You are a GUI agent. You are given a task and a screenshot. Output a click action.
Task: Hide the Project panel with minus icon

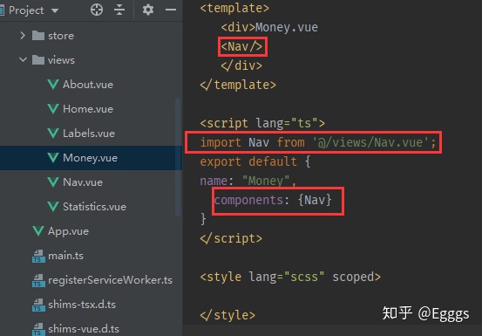coord(171,10)
